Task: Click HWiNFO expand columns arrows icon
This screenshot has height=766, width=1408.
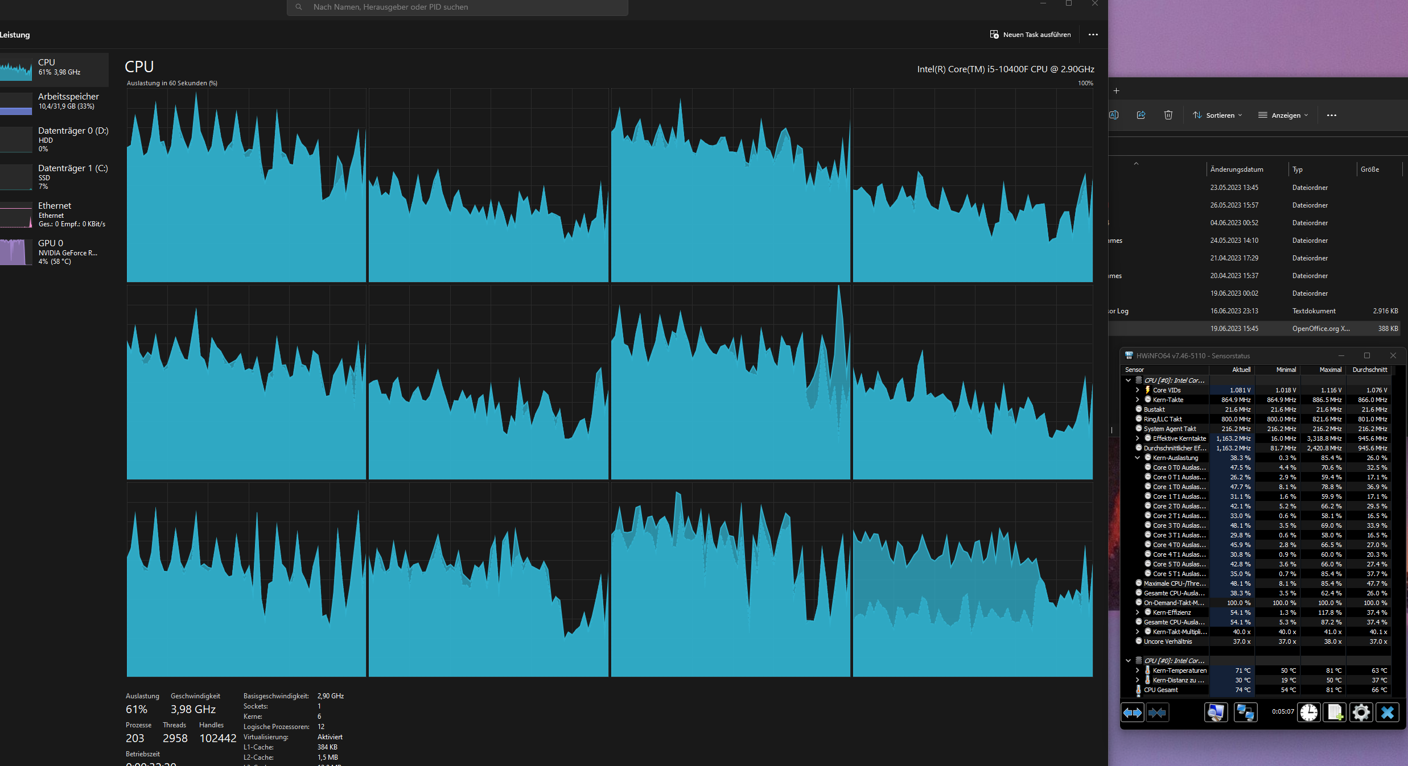Action: (1133, 713)
